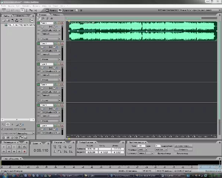Toggle the follow session tempo checkbox

click(2, 129)
